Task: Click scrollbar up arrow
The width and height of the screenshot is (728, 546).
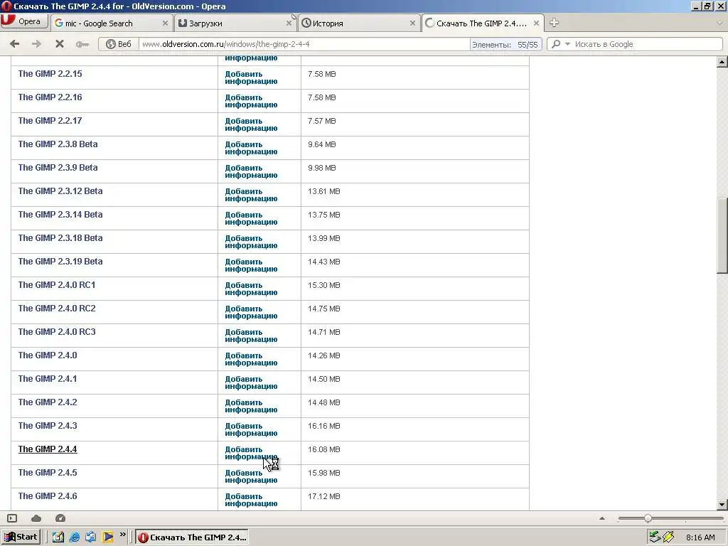Action: click(722, 61)
